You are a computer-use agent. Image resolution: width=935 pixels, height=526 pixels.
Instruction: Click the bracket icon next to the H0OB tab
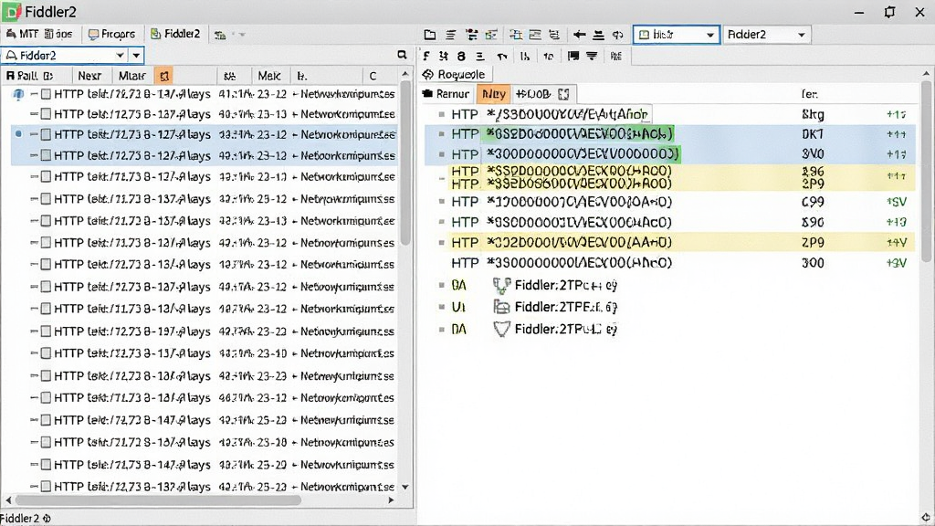pyautogui.click(x=563, y=94)
